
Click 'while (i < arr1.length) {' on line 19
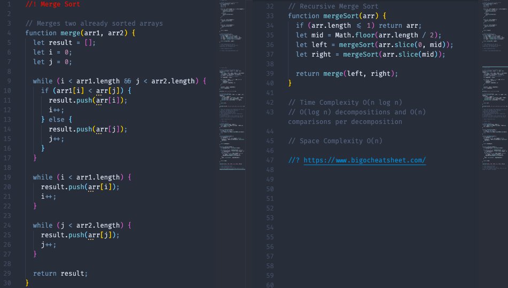(82, 177)
